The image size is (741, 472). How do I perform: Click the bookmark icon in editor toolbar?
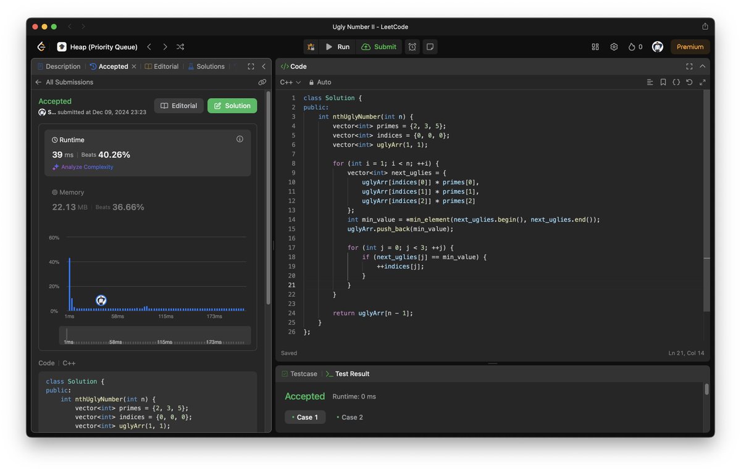[x=663, y=82]
